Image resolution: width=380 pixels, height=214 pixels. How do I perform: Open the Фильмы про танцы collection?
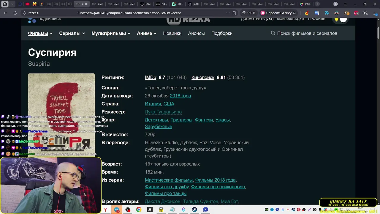166,193
